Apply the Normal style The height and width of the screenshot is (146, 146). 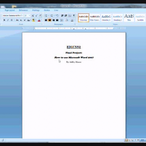point(84,18)
